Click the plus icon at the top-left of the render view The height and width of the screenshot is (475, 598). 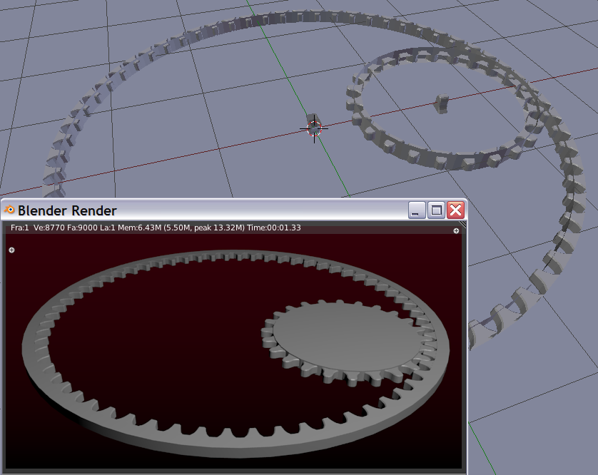point(11,251)
